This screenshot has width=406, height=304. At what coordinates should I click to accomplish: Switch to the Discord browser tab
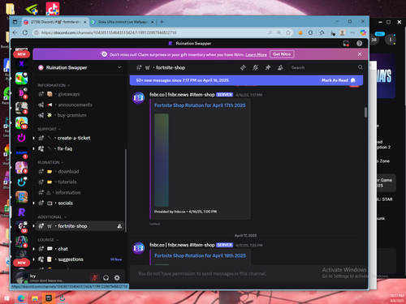coord(55,22)
